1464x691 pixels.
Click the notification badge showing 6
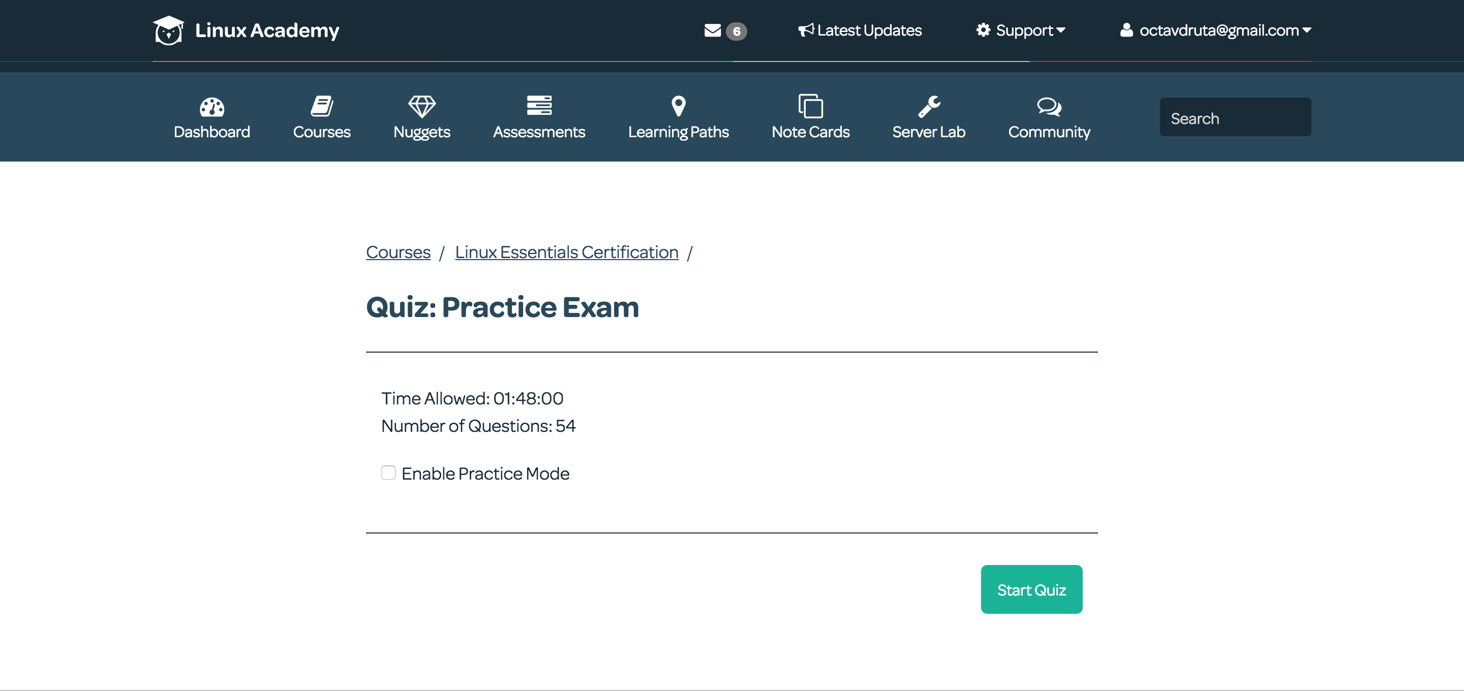737,32
